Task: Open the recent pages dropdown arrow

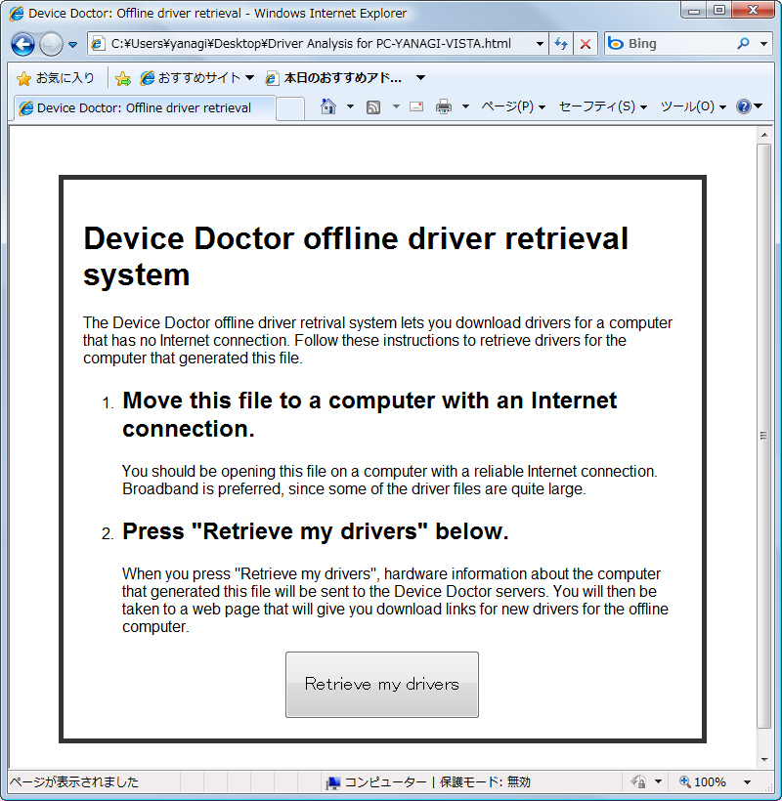Action: [72, 45]
